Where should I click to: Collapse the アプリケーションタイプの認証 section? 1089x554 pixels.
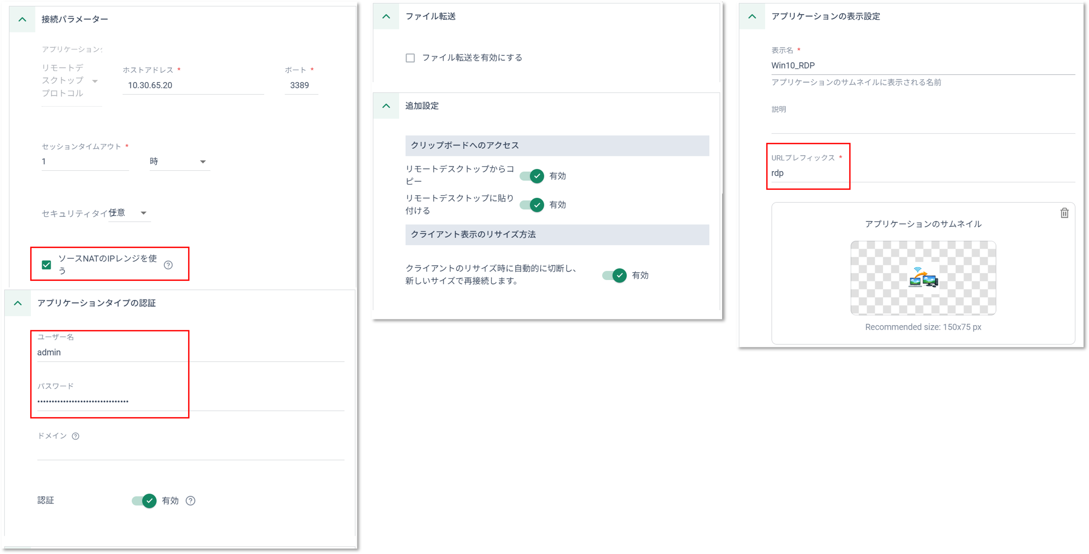[17, 303]
